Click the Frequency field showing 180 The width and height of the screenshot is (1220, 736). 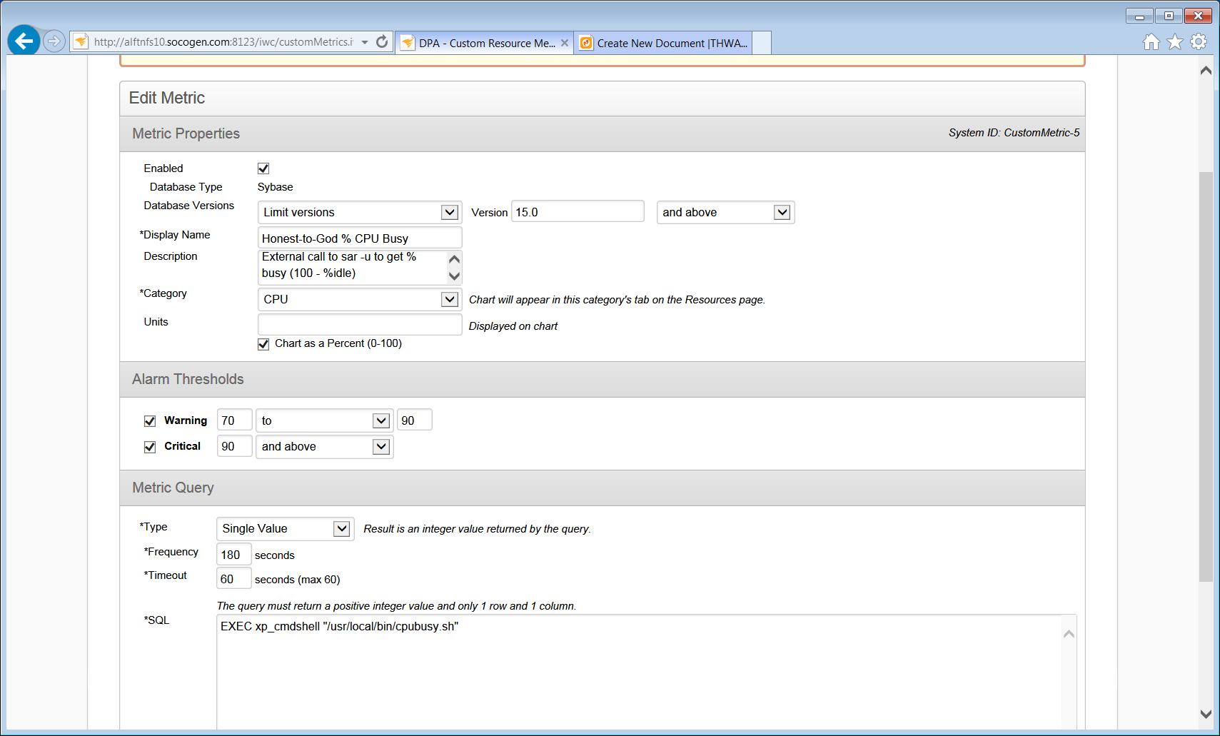coord(234,555)
